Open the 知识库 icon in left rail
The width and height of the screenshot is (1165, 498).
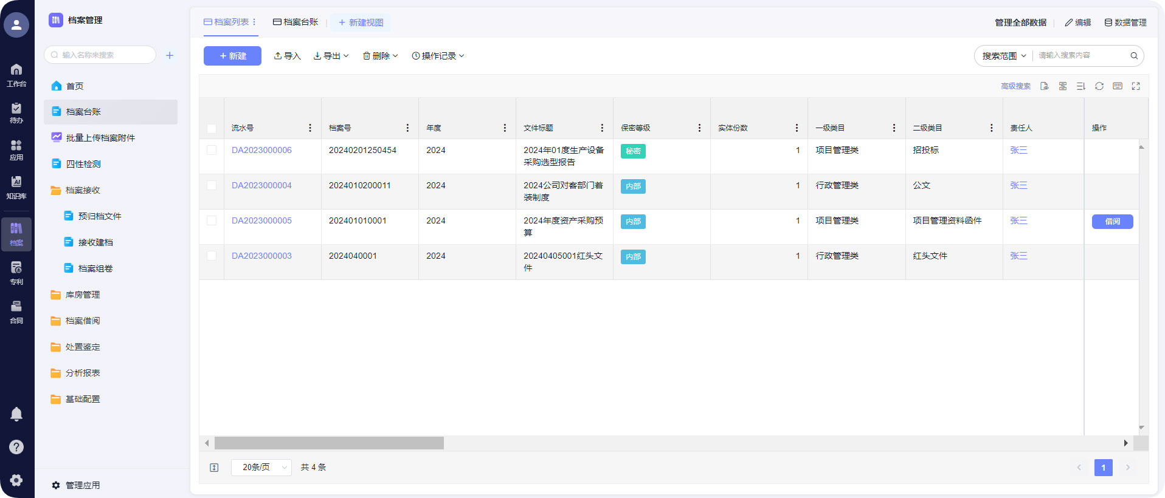pyautogui.click(x=16, y=187)
